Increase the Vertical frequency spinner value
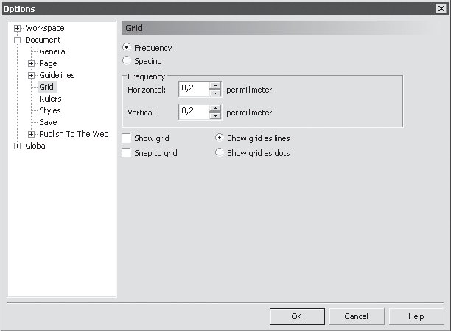This screenshot has width=451, height=331. point(215,108)
